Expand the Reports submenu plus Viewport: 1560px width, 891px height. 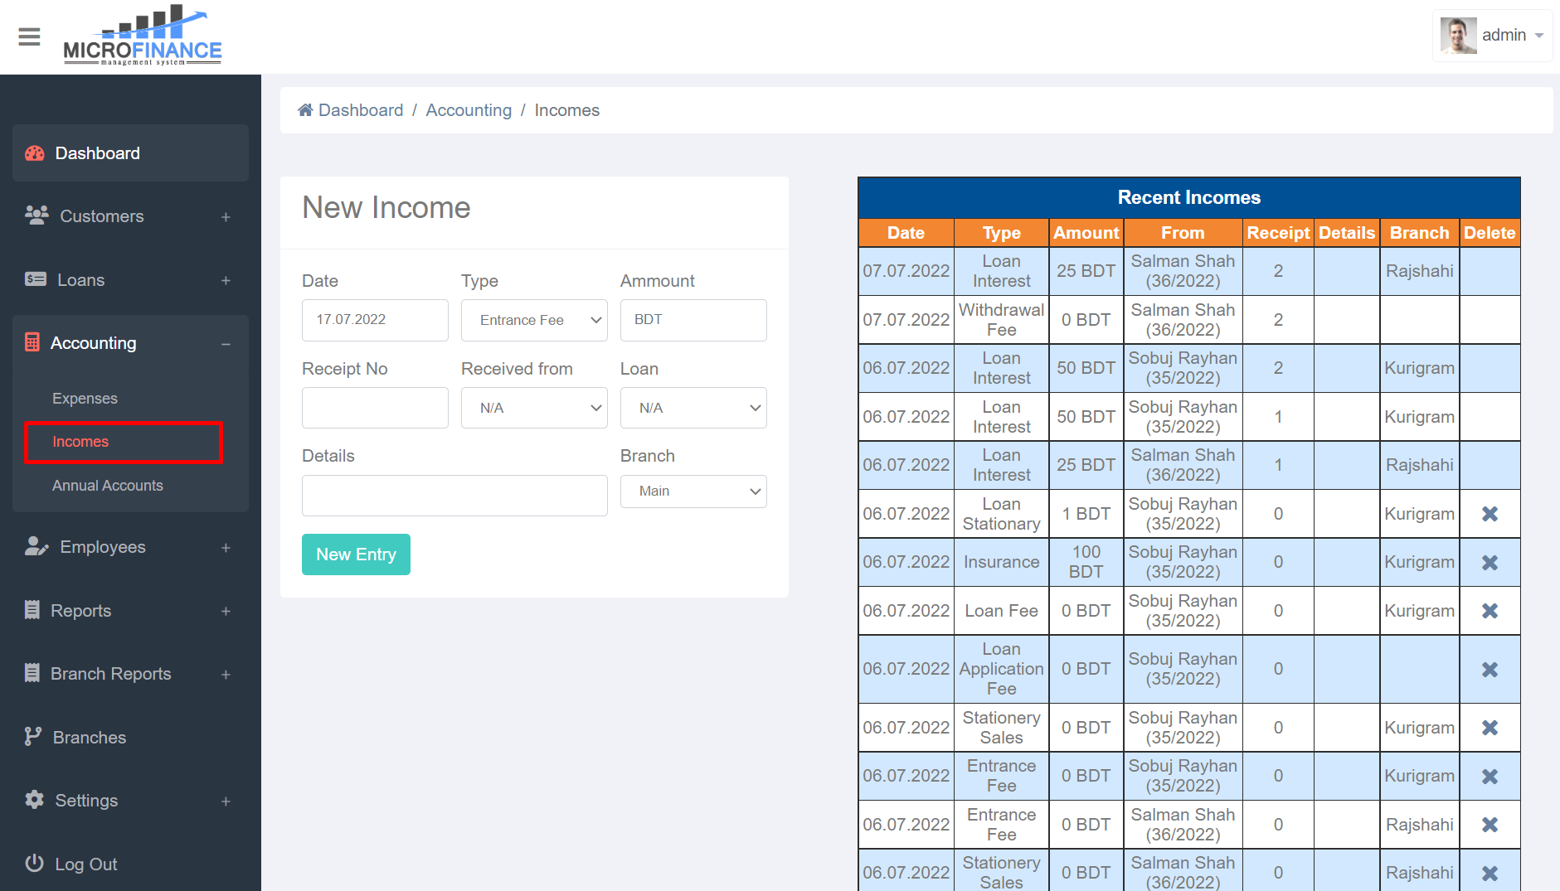226,612
